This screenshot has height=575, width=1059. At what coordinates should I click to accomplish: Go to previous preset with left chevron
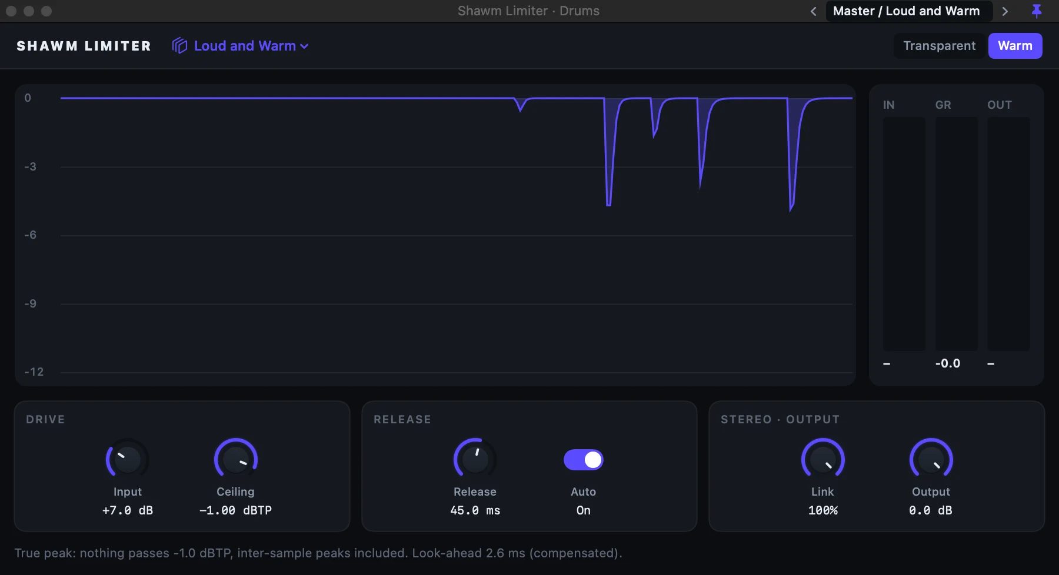pyautogui.click(x=813, y=11)
